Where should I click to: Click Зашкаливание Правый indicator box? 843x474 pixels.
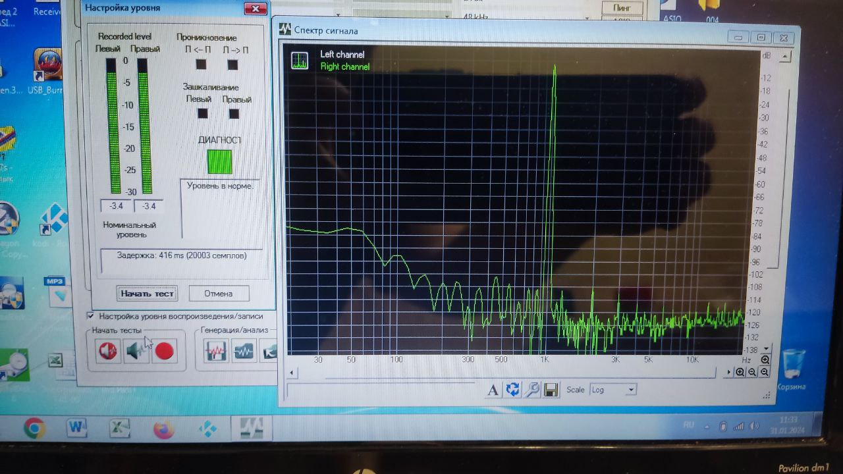point(234,113)
